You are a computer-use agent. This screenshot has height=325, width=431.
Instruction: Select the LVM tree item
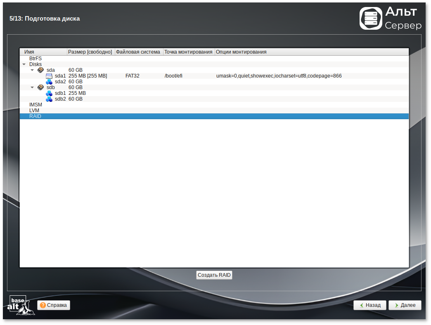click(34, 111)
